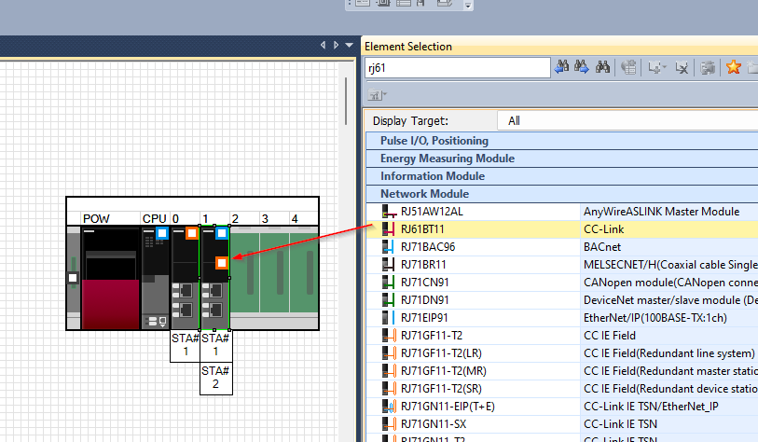Screen dimensions: 758x442
Task: Select empty slot 4 on the base
Action: click(x=304, y=272)
